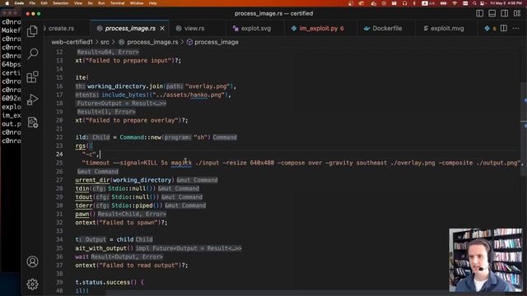Open the Selection menu

click(60, 3)
